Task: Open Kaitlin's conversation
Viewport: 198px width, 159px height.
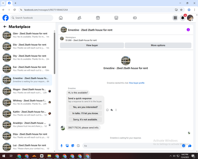Action: (27, 113)
